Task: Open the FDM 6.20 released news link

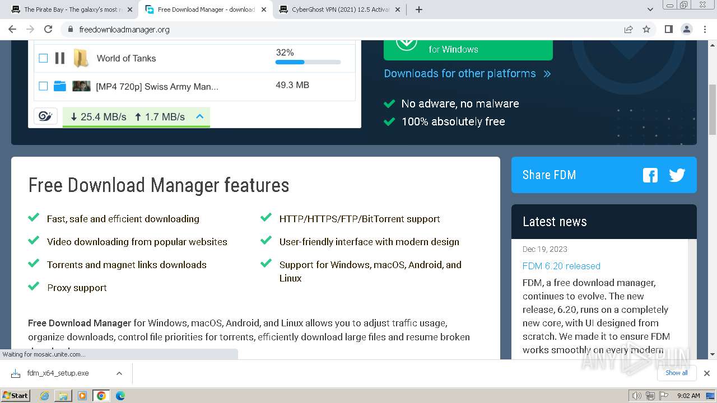Action: click(x=561, y=266)
